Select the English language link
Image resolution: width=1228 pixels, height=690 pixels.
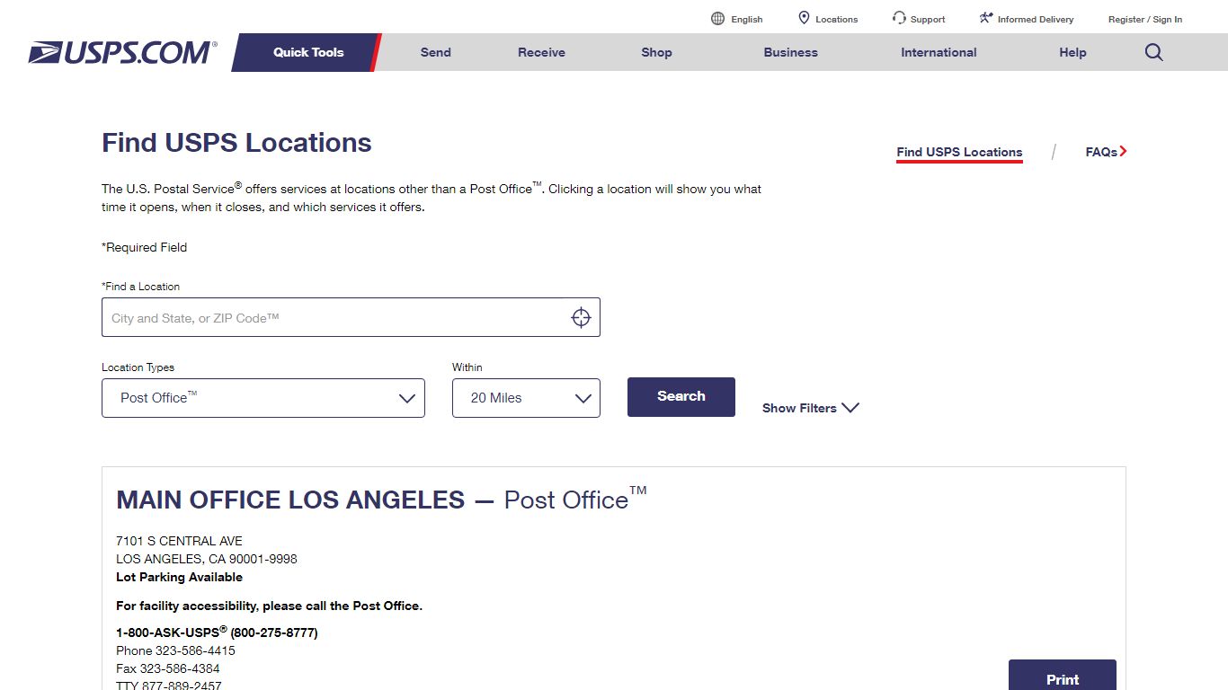pyautogui.click(x=747, y=19)
